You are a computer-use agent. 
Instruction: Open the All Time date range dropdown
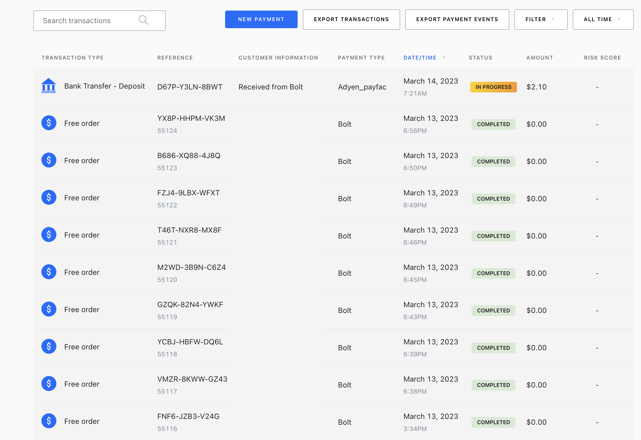[x=603, y=19]
